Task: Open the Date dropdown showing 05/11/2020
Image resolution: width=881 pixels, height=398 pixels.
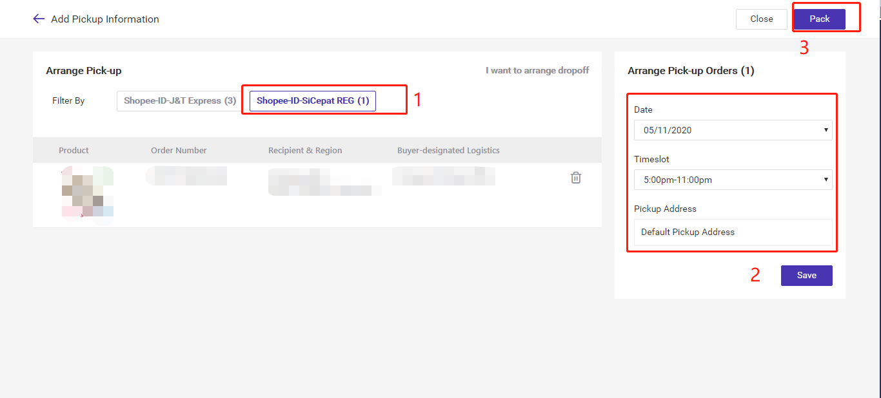Action: 732,129
